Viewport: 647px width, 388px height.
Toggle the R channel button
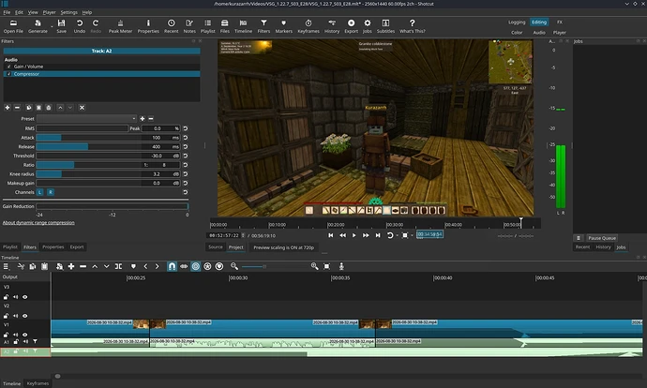click(x=51, y=192)
